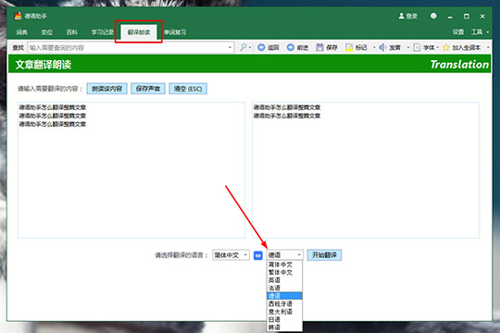500x333 pixels.
Task: Click the third line in the source text box
Action: tap(52, 124)
